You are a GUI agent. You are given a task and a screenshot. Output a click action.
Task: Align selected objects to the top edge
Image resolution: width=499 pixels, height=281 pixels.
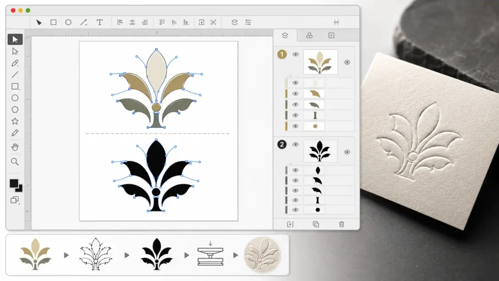[x=162, y=22]
